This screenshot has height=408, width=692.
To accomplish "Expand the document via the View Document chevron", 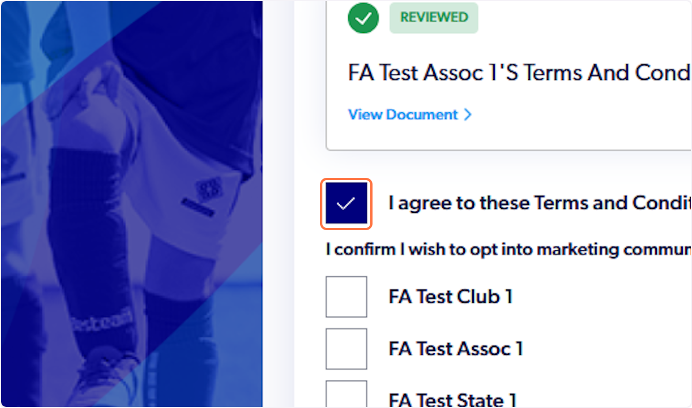I will tap(468, 114).
